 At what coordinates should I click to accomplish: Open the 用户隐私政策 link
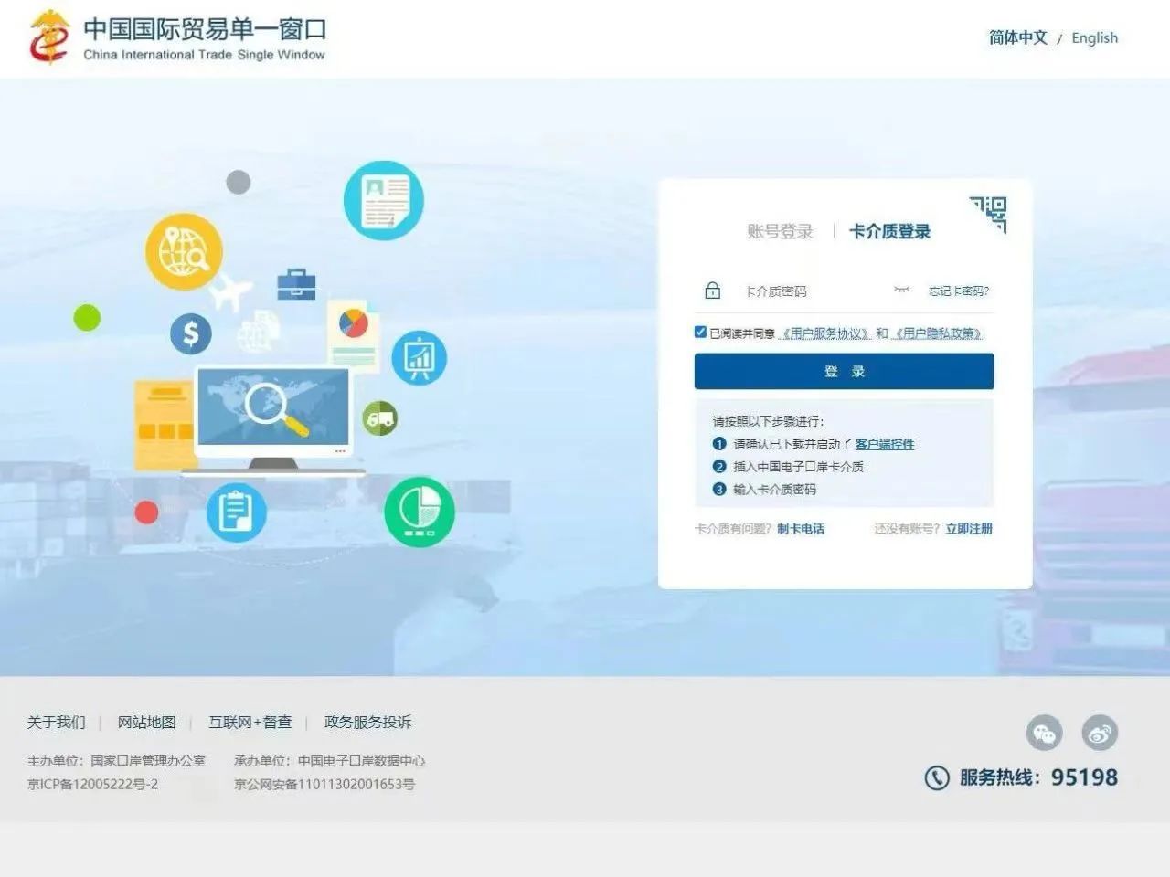click(x=939, y=333)
